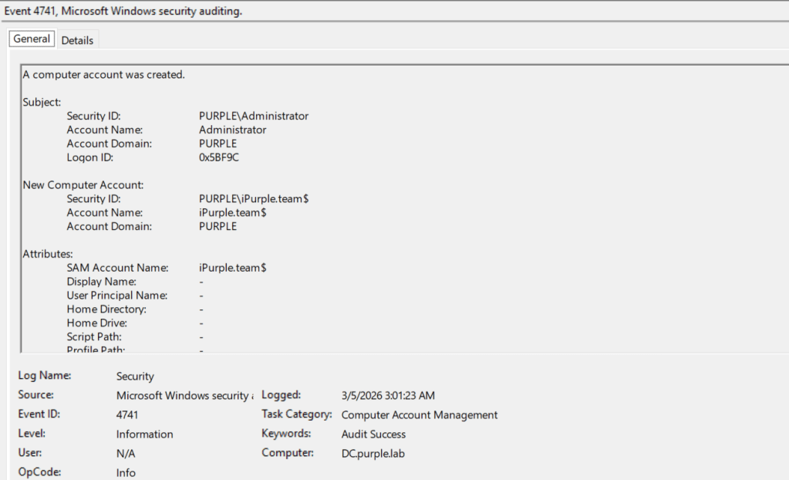Click the Logon ID value 0x5BF9C
Viewport: 789px width, 480px height.
click(224, 157)
